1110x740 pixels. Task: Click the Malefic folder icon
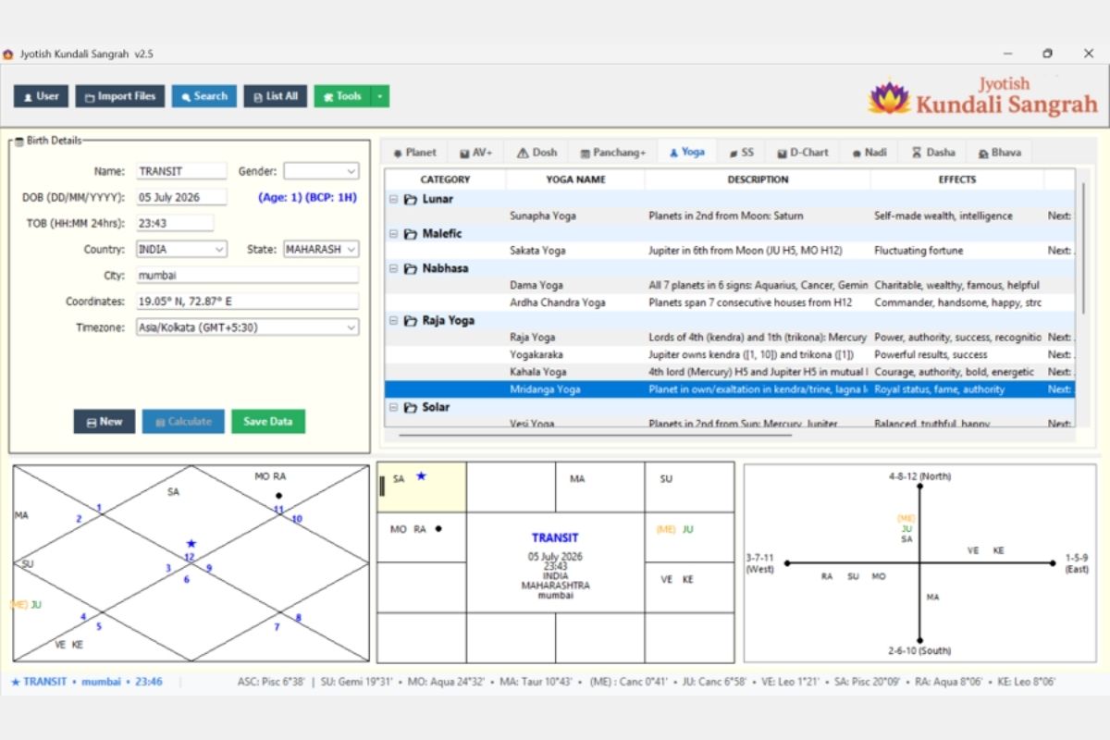pyautogui.click(x=410, y=234)
